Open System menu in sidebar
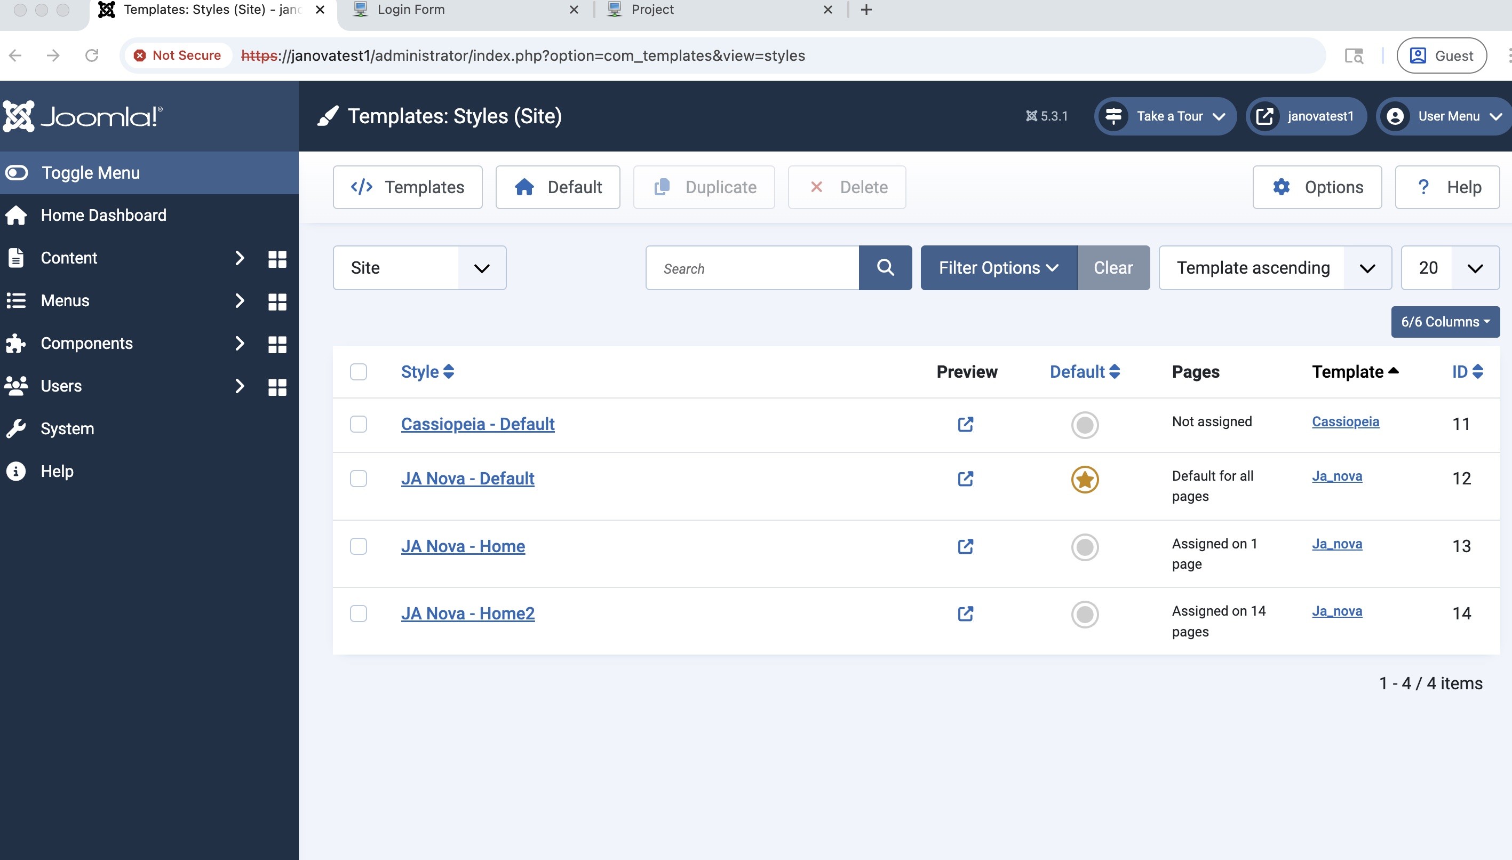Screen dimensions: 1512x860 click(67, 429)
